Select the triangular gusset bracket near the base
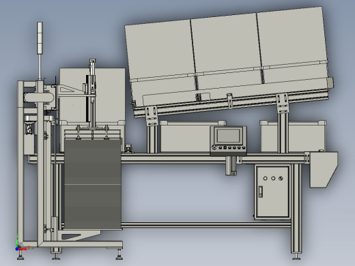Screen dimensions: 355x266 (80, 235)
